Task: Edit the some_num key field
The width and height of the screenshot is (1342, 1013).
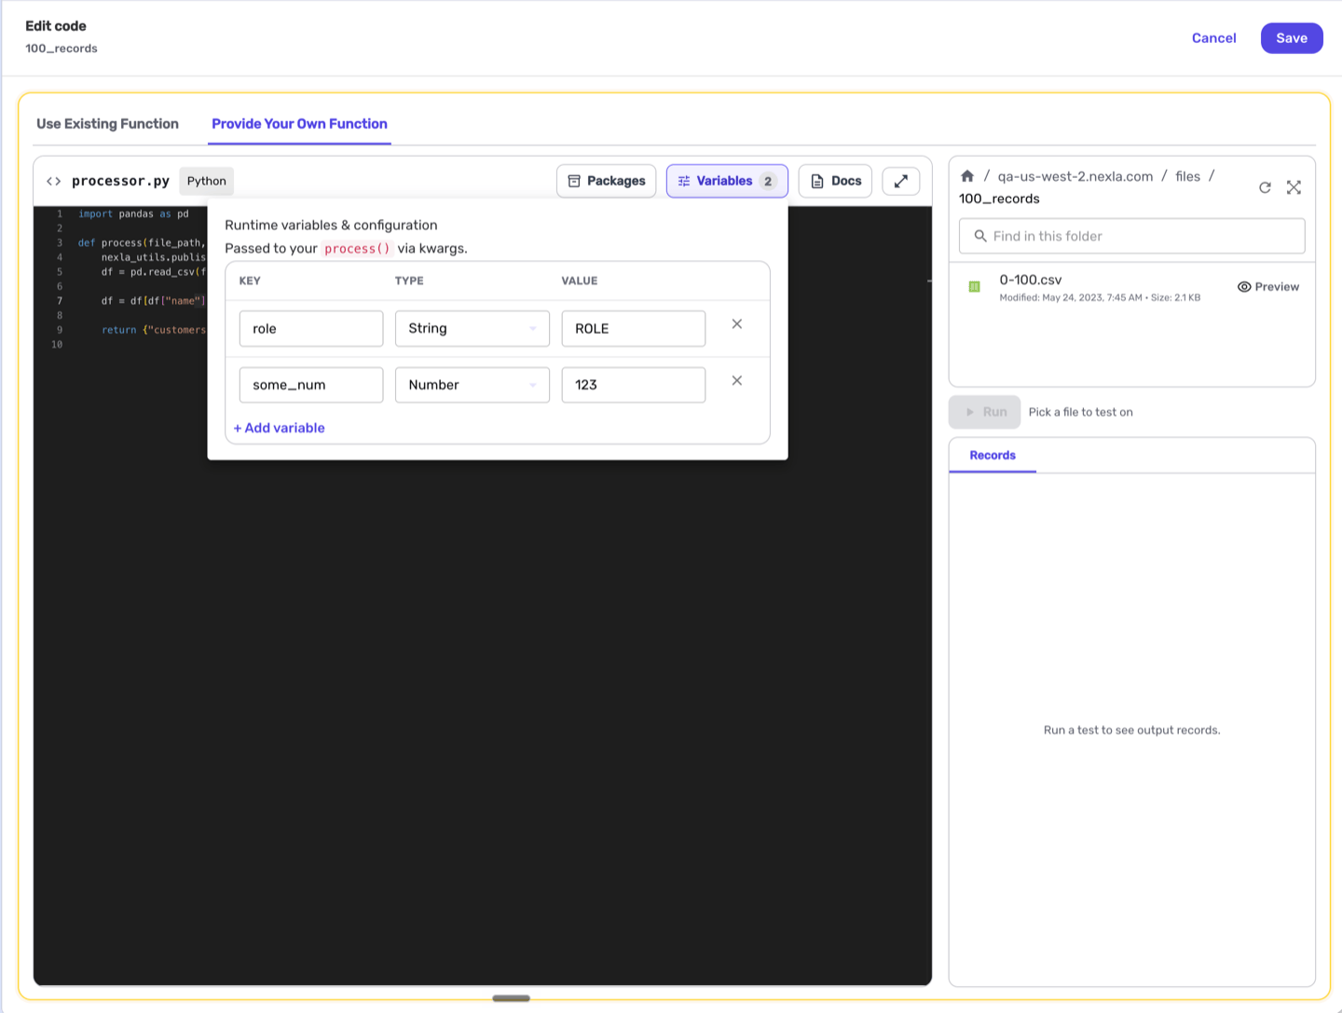Action: [311, 385]
